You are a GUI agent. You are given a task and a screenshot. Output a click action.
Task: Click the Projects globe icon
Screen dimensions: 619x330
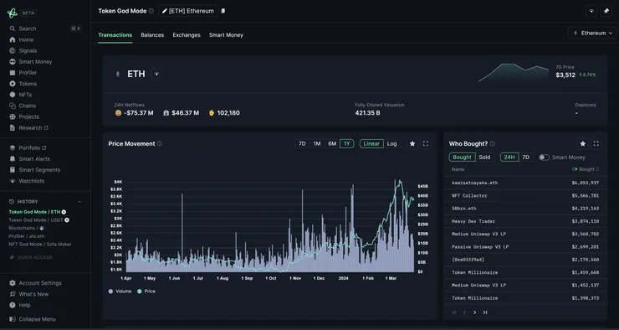(x=13, y=117)
